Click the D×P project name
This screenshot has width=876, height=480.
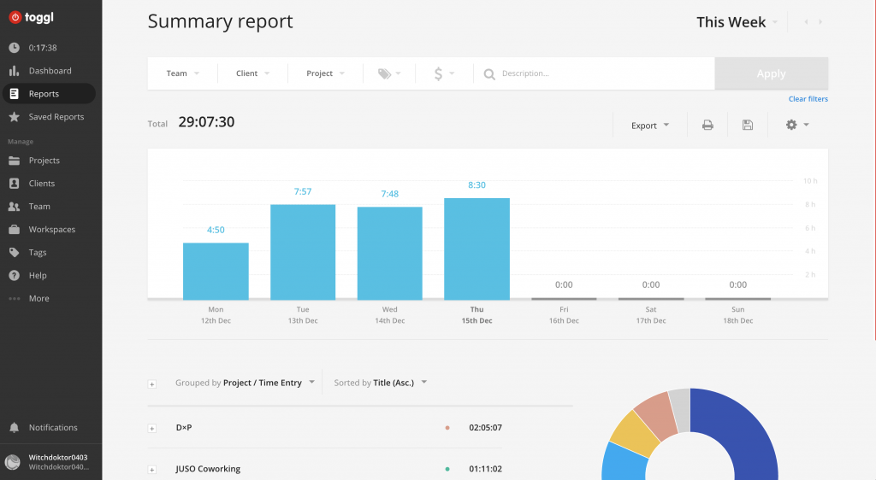pyautogui.click(x=184, y=428)
